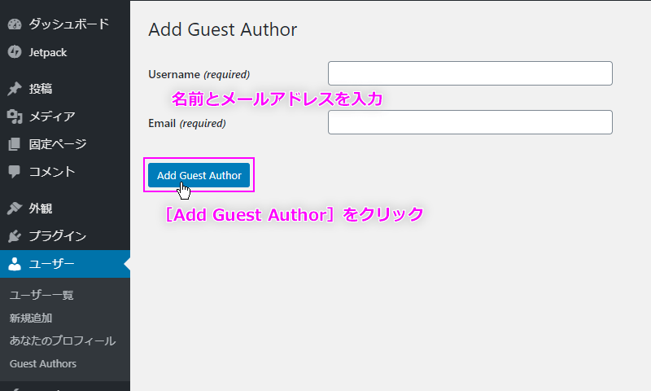Click the paintbrush icon beside 外観
The height and width of the screenshot is (391, 651).
[15, 209]
